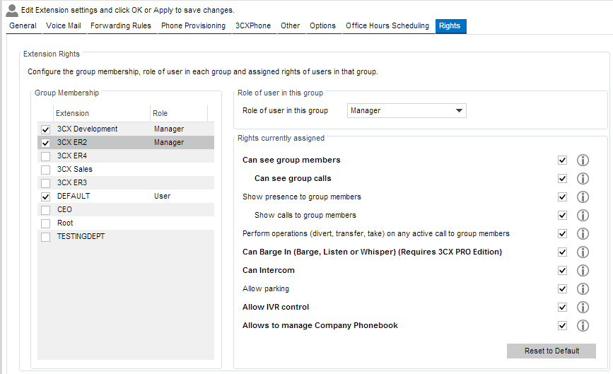Toggle Can Intercom checkbox
Screen dimensions: 613x374
click(562, 271)
